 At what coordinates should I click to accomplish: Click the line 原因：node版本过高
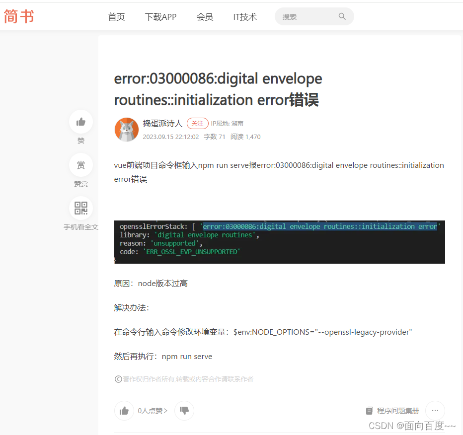pos(151,284)
